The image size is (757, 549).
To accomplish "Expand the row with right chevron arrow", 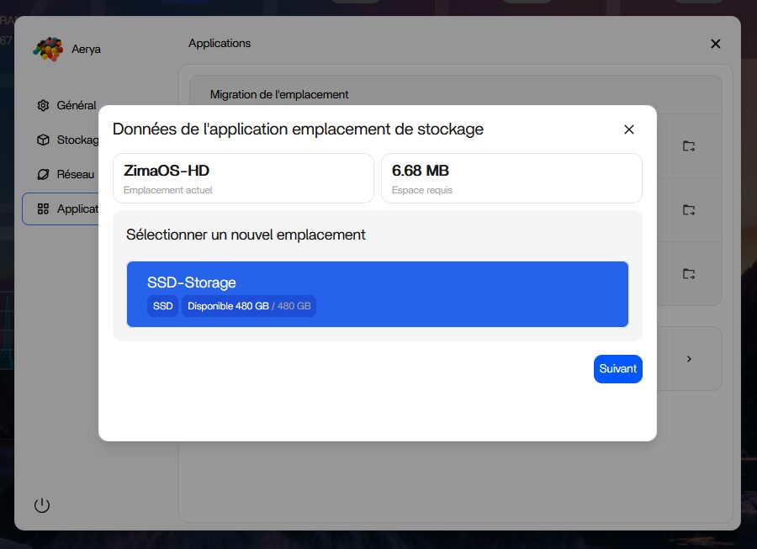I will (689, 359).
